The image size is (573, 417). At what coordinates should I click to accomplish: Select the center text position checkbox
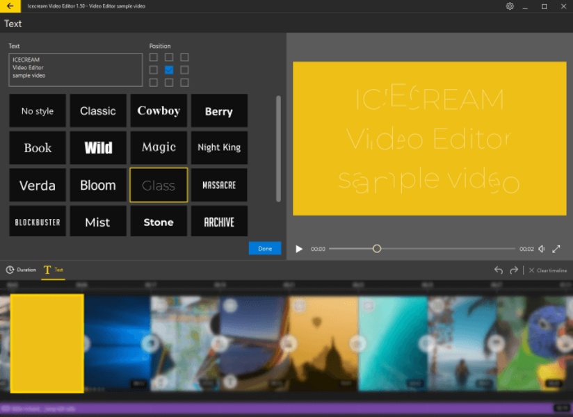(169, 70)
